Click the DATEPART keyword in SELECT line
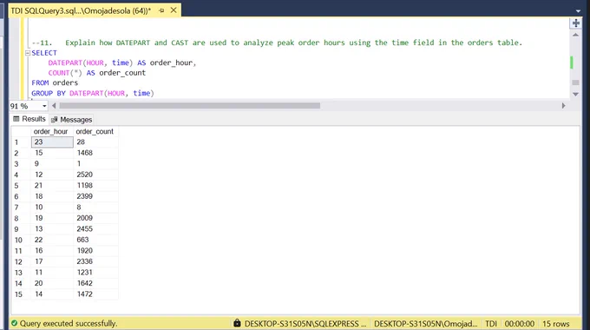 (x=65, y=63)
